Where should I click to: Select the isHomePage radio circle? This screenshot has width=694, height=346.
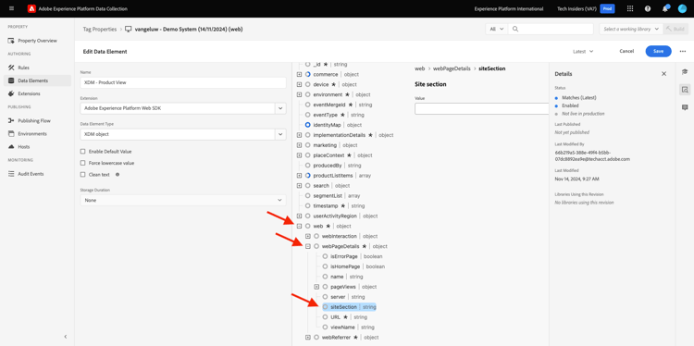(x=326, y=266)
